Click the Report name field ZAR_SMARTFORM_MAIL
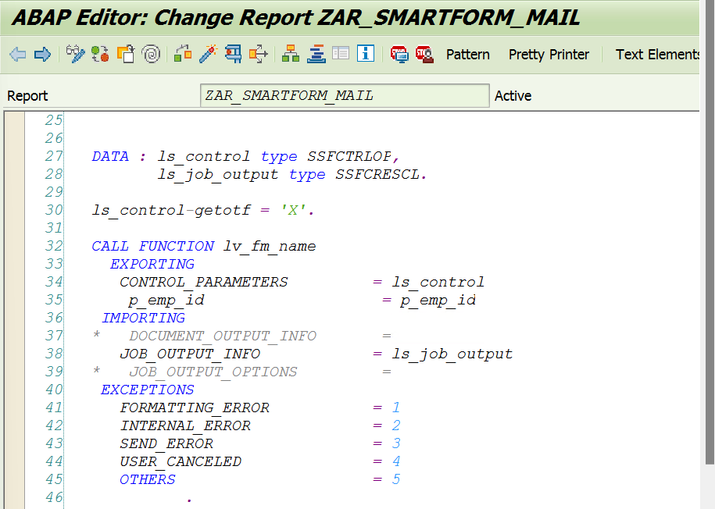Viewport: 715px width, 509px height. point(345,96)
